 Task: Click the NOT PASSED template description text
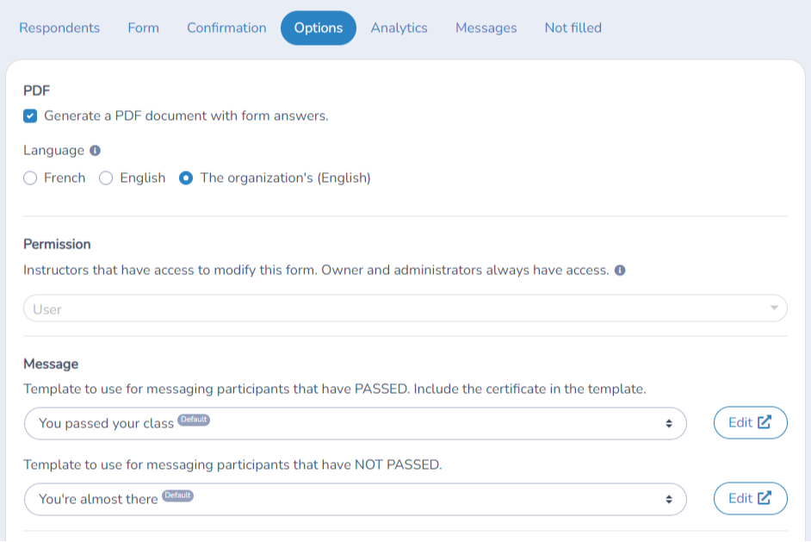point(232,464)
